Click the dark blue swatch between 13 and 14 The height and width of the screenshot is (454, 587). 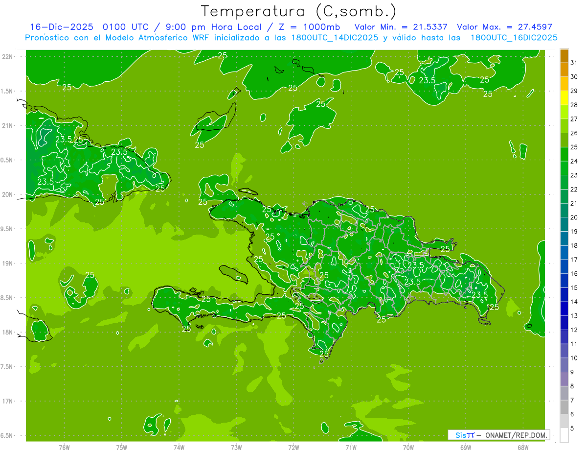click(x=564, y=309)
